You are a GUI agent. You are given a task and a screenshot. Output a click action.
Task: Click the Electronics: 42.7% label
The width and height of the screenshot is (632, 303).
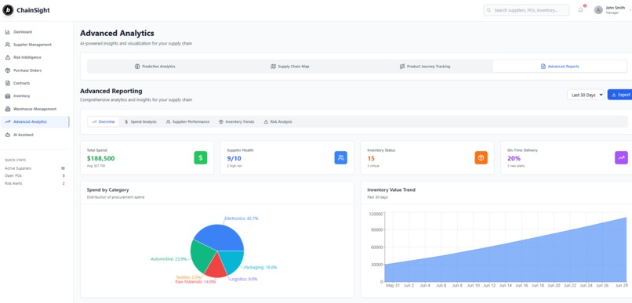coord(241,218)
